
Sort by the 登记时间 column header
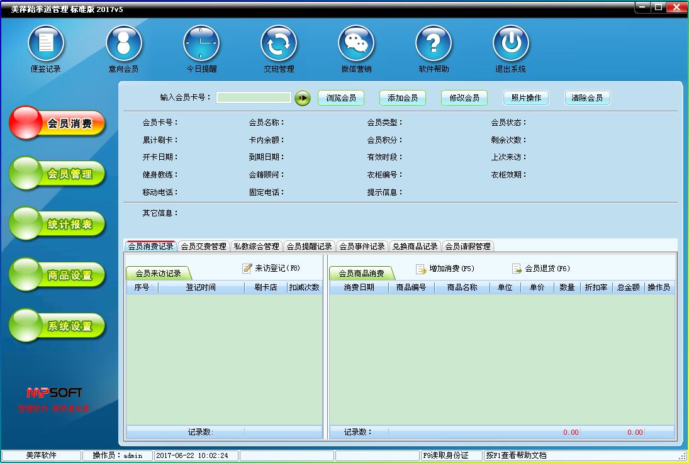201,287
